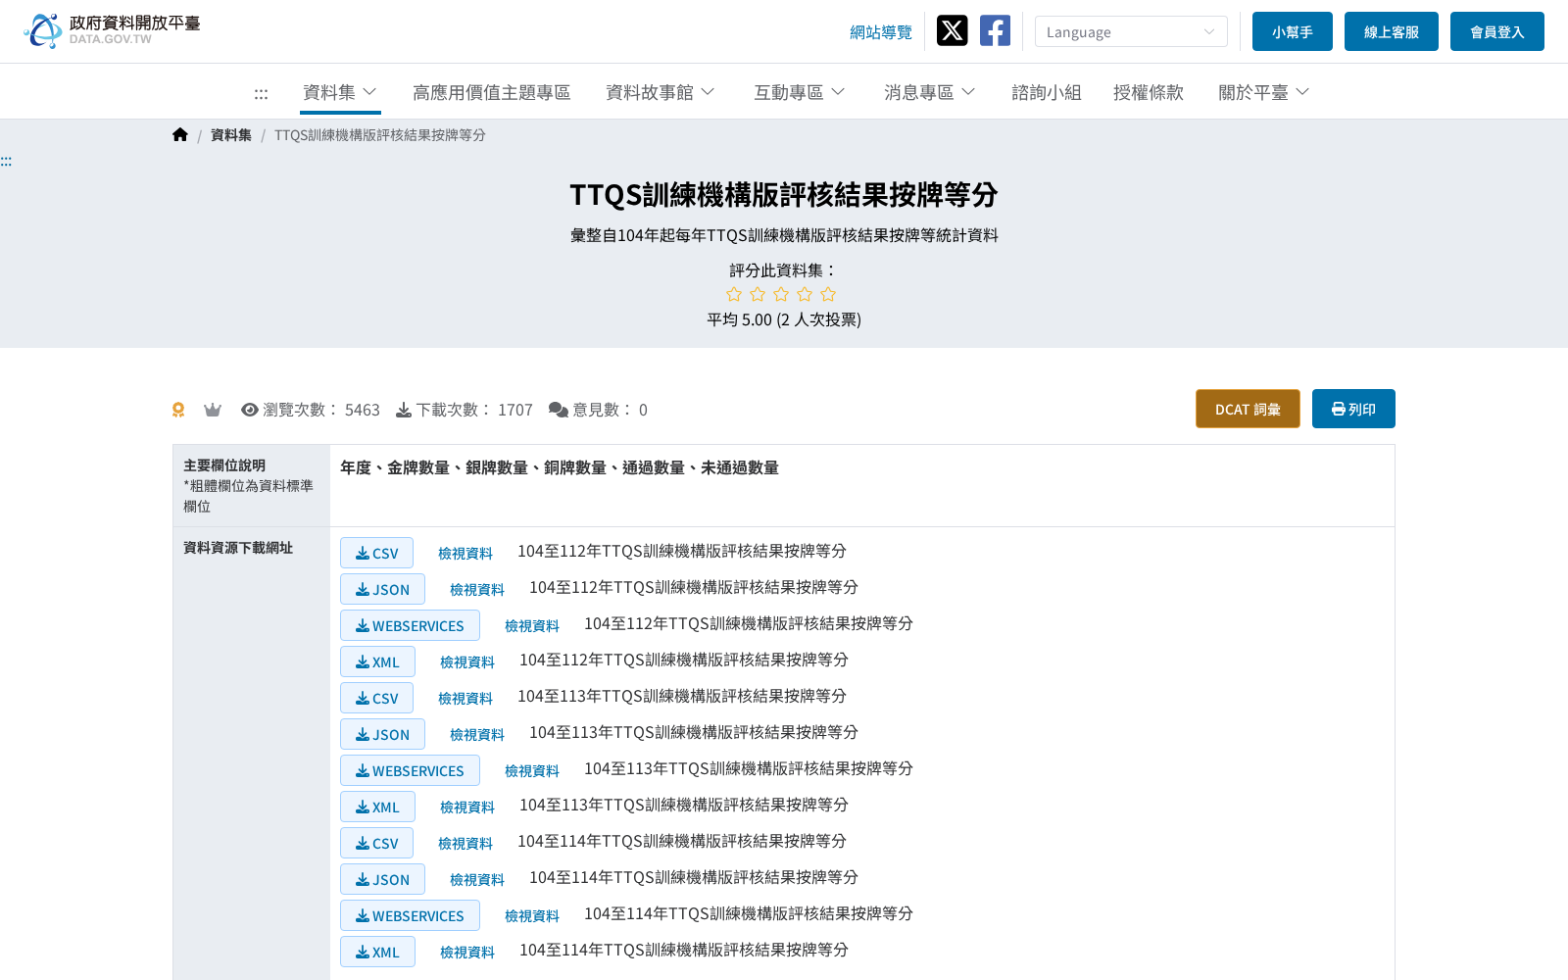Viewport: 1568px width, 980px height.
Task: Download the 104至113年 WEBSERVICES resource
Action: tap(410, 770)
